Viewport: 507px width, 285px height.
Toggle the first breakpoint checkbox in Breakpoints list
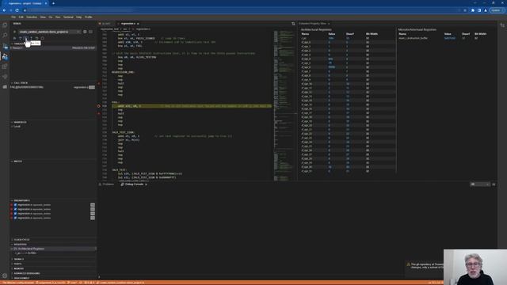coord(15,205)
